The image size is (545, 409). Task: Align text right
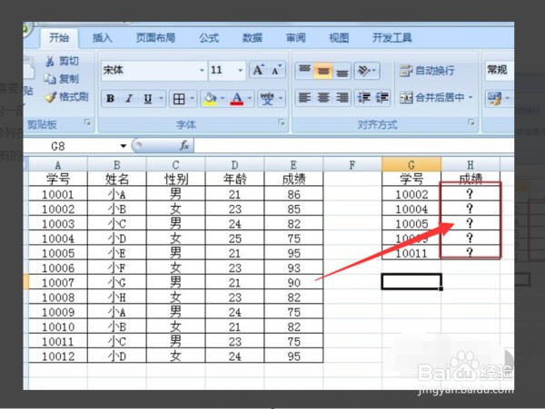point(342,98)
